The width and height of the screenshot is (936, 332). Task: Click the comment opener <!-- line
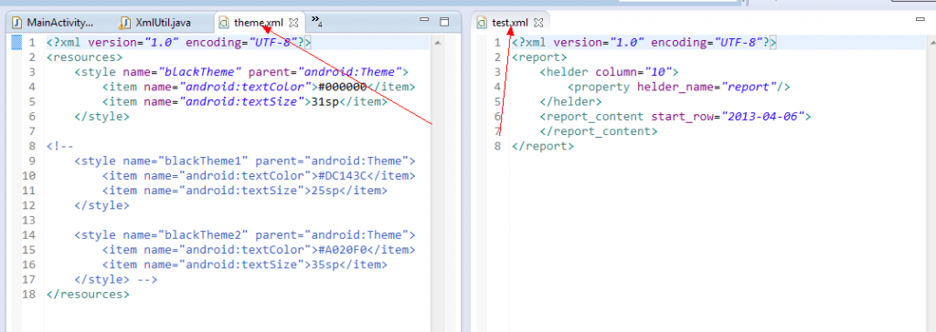(x=59, y=146)
